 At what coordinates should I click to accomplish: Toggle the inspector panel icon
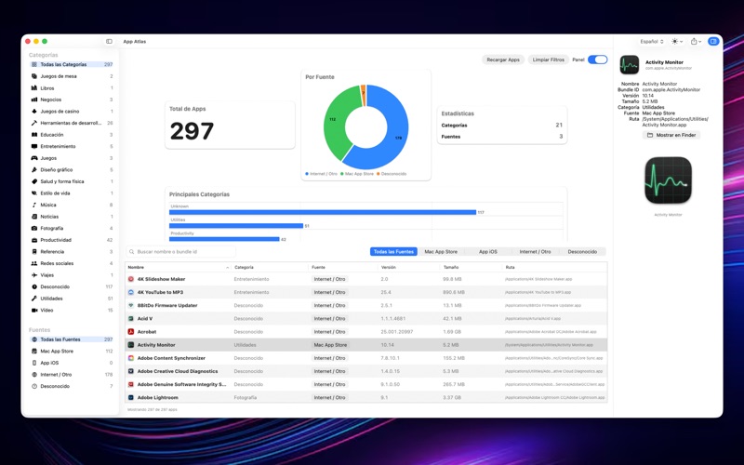point(712,41)
